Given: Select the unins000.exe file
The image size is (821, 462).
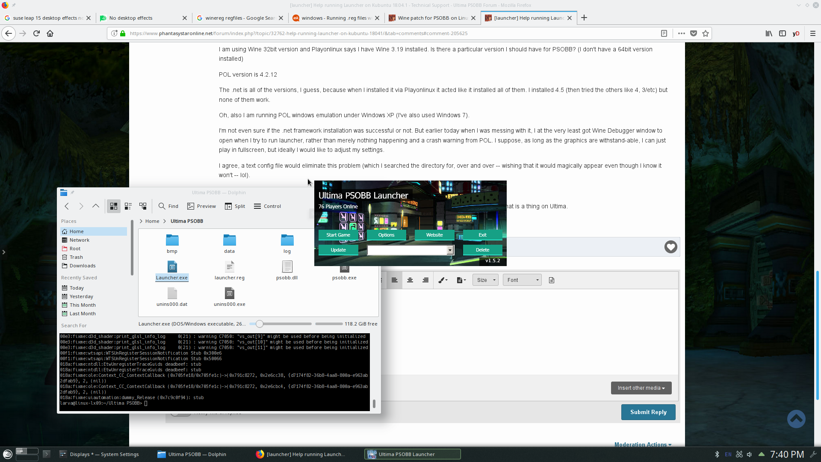Looking at the screenshot, I should pos(230,297).
